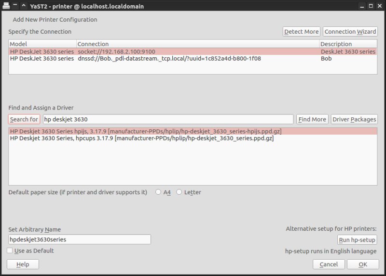Click DeskJet 3630 series description cell

pyautogui.click(x=348, y=51)
